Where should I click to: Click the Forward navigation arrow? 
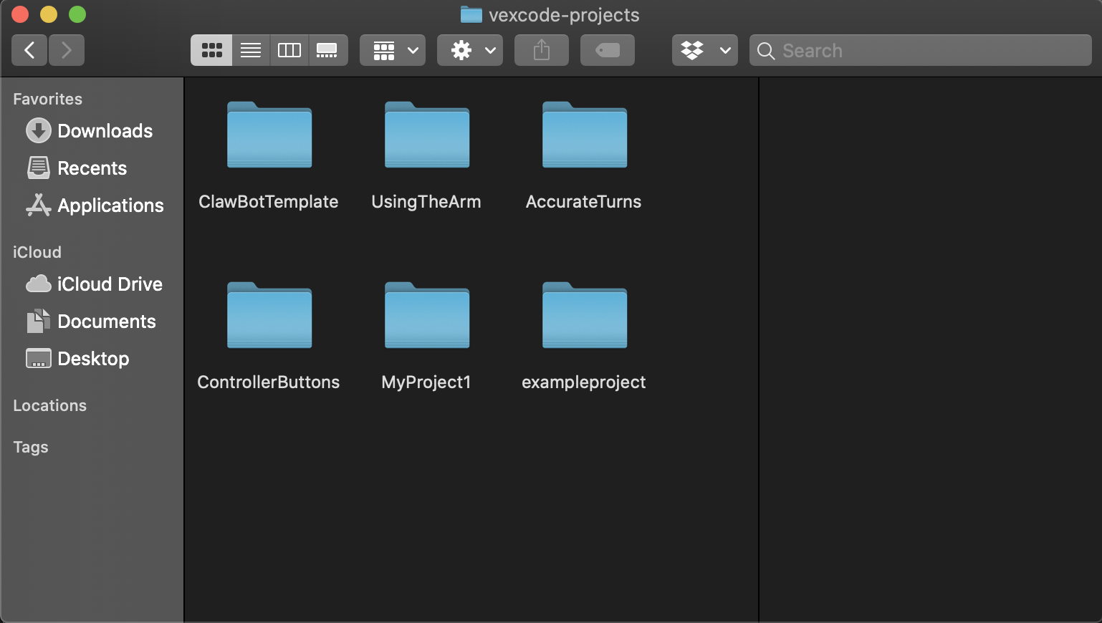point(67,50)
